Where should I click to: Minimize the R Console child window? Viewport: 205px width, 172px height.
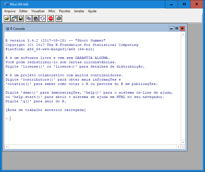(172, 28)
